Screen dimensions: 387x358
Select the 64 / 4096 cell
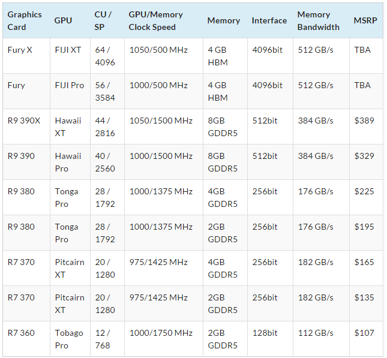point(107,56)
